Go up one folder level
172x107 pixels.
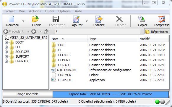click(46, 31)
